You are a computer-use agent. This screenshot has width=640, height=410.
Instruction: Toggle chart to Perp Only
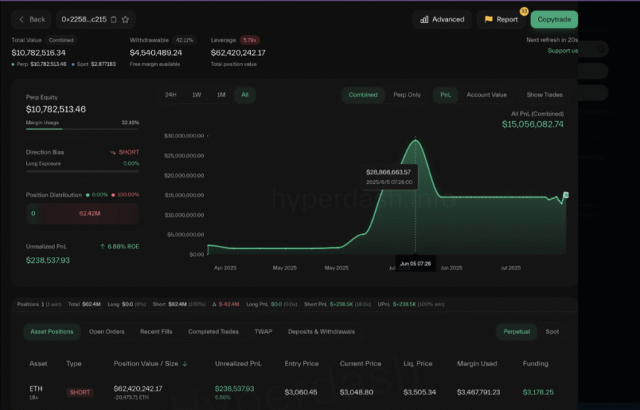click(x=407, y=95)
